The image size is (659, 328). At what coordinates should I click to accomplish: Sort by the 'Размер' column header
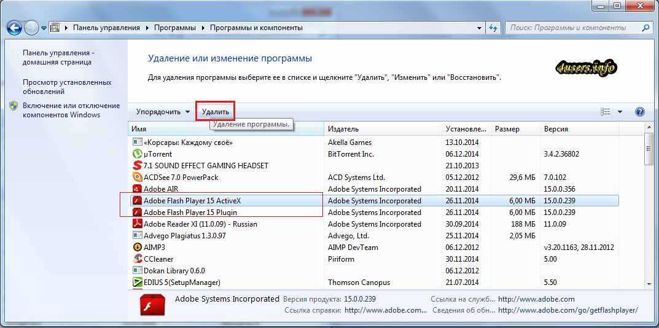515,129
